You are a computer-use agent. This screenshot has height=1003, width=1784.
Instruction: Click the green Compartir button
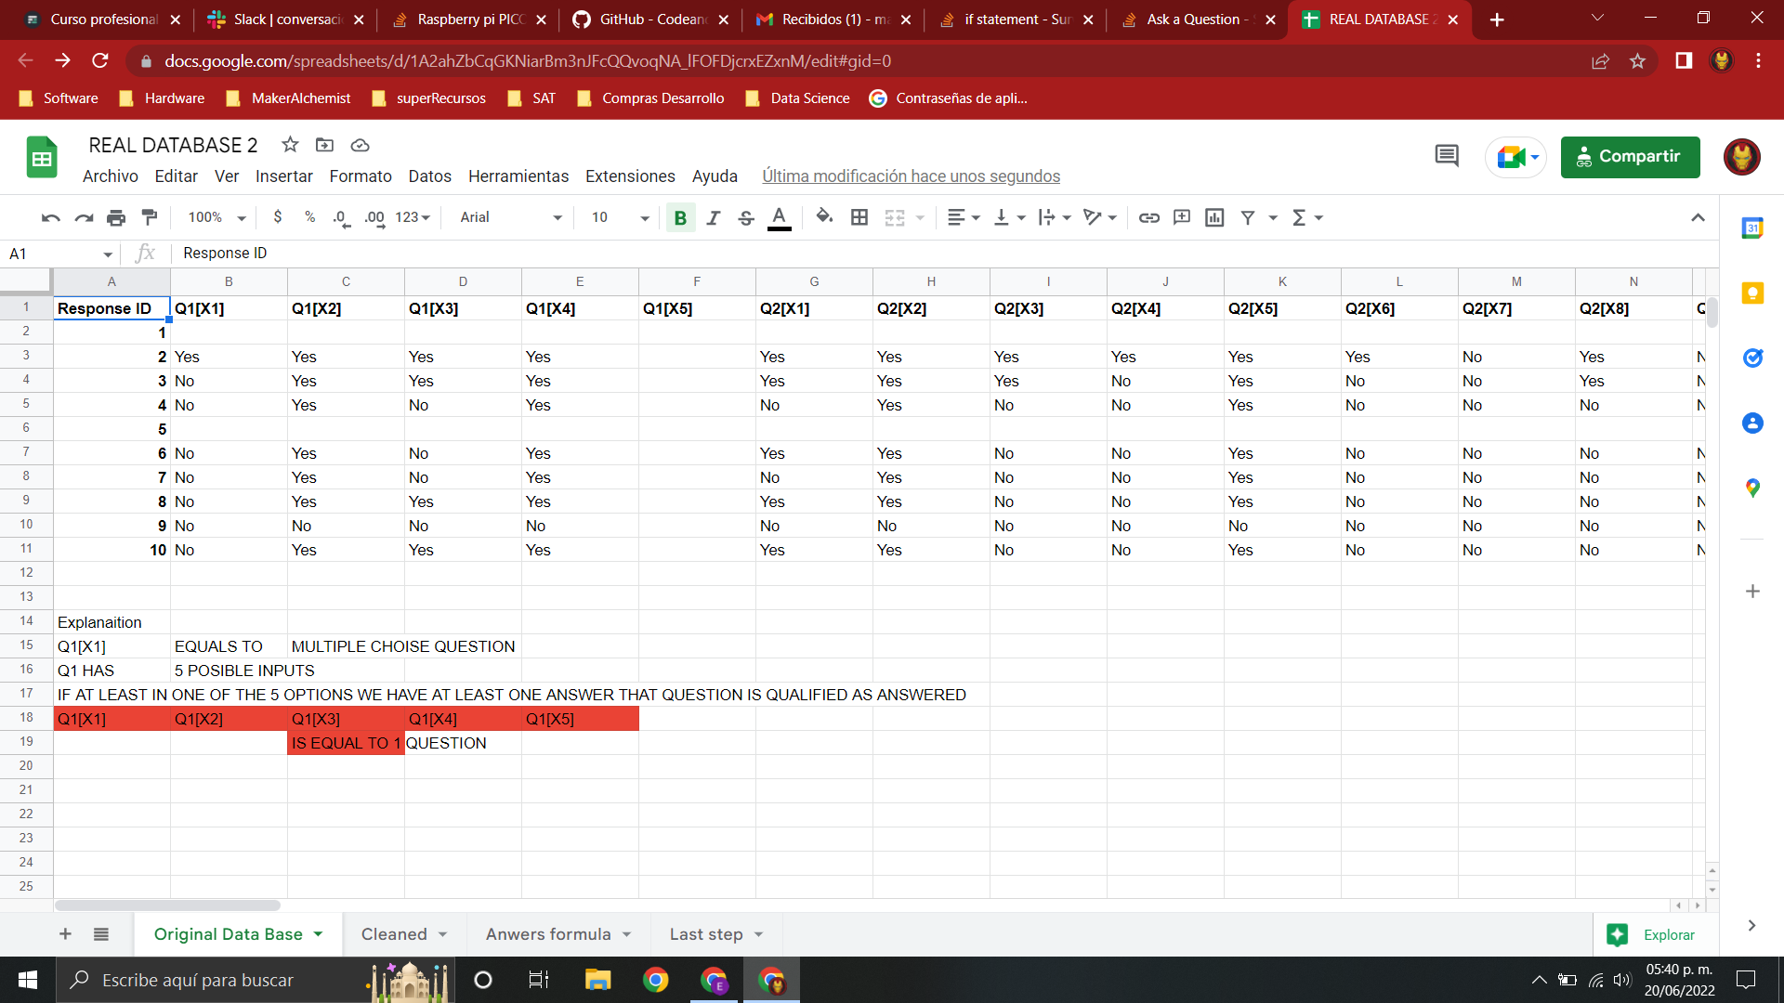(x=1630, y=157)
